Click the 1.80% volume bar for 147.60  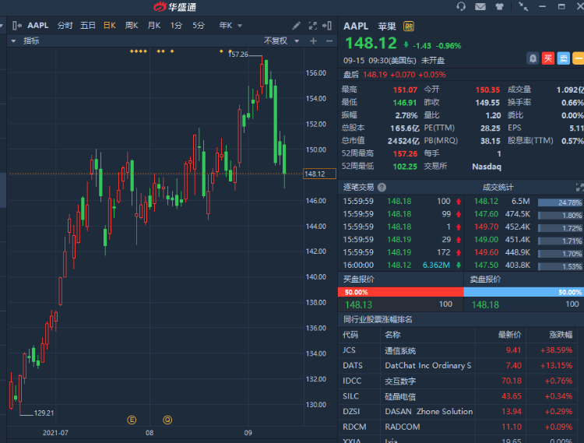tap(560, 216)
